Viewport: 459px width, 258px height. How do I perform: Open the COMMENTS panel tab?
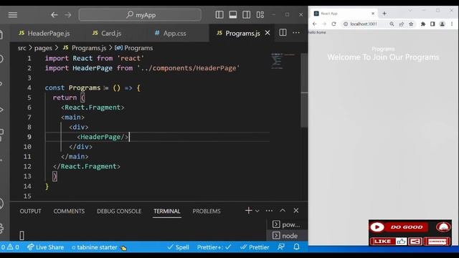(69, 211)
